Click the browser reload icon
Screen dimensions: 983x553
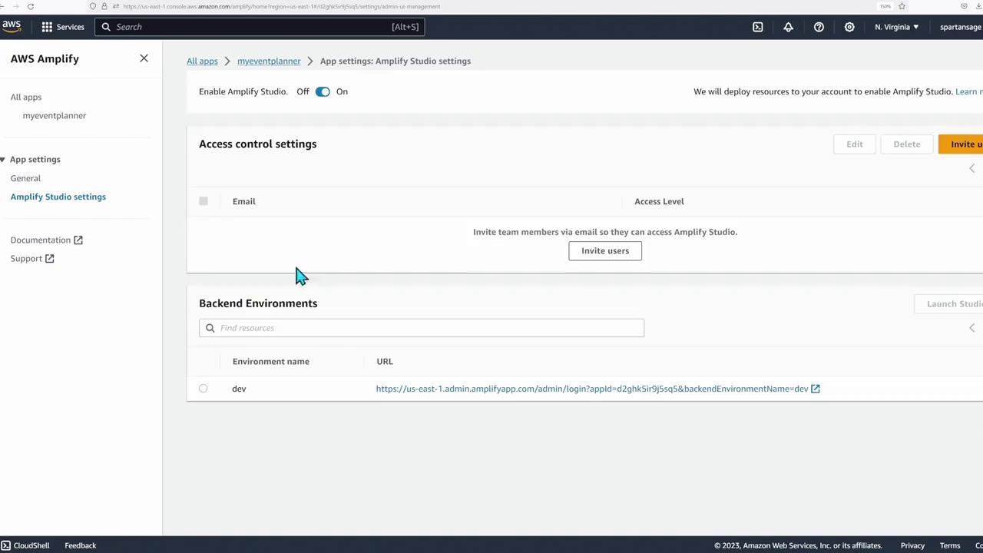31,6
